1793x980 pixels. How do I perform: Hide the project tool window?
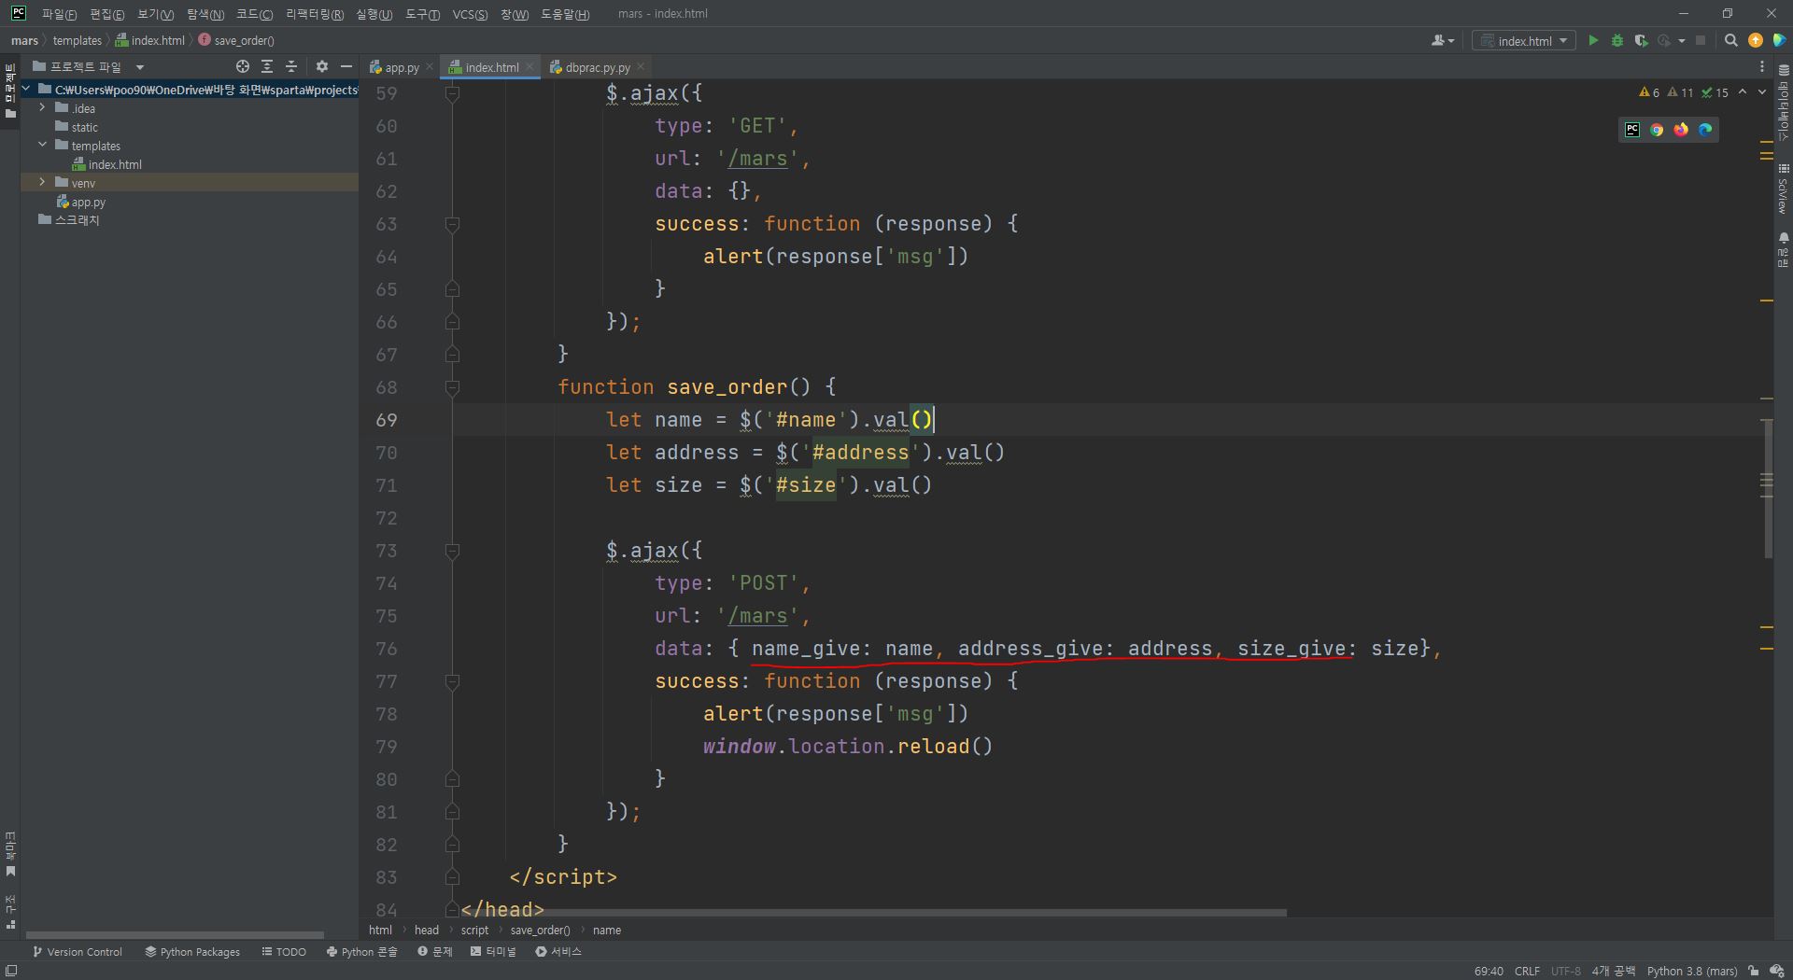coord(346,66)
